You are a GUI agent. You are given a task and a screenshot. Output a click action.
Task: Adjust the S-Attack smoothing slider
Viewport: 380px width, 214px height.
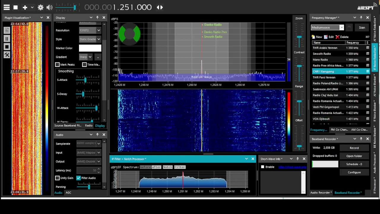88,80
